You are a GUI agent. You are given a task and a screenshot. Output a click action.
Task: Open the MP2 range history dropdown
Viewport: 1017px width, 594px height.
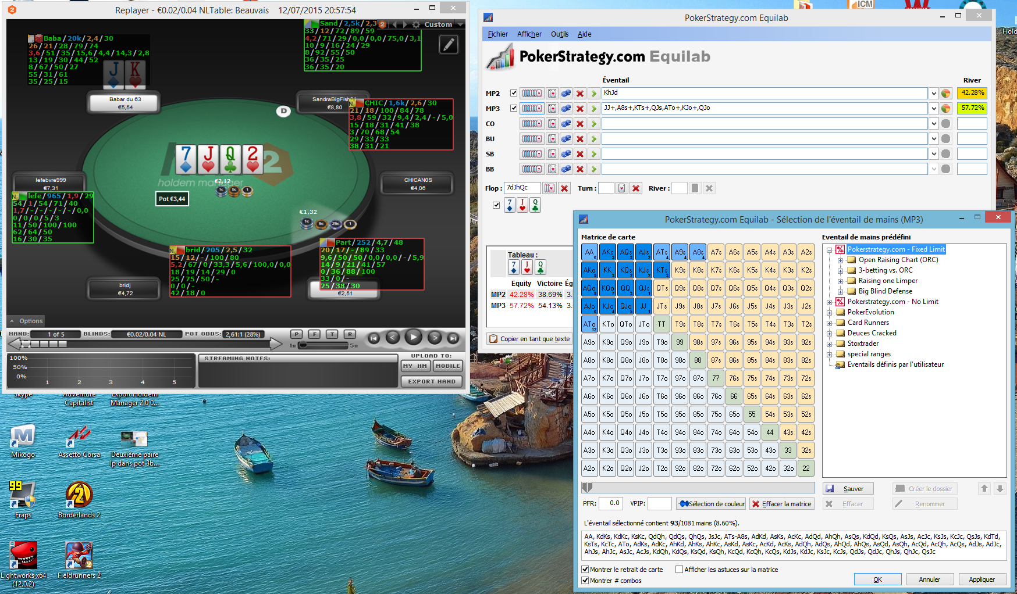pos(934,94)
